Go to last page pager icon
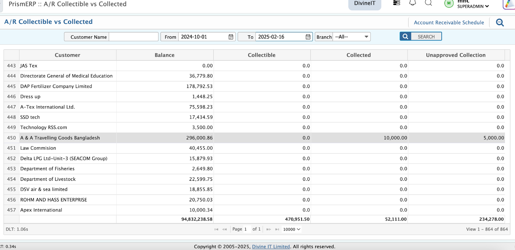This screenshot has width=515, height=250. (x=277, y=229)
